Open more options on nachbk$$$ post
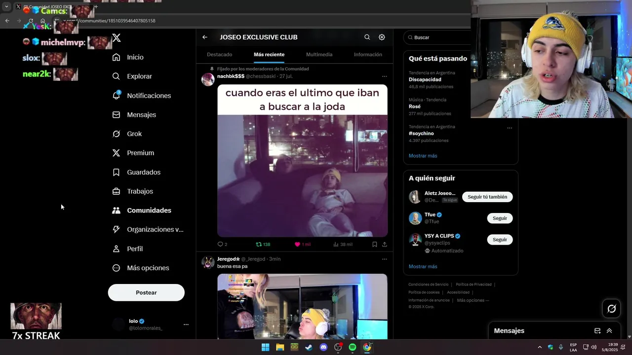632x355 pixels. click(385, 76)
